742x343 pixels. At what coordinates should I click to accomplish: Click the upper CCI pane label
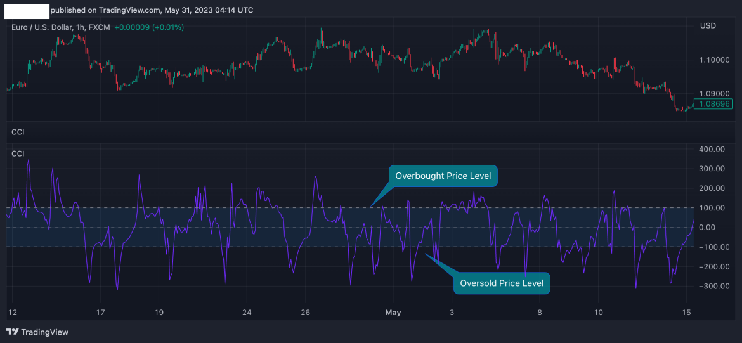(x=18, y=132)
